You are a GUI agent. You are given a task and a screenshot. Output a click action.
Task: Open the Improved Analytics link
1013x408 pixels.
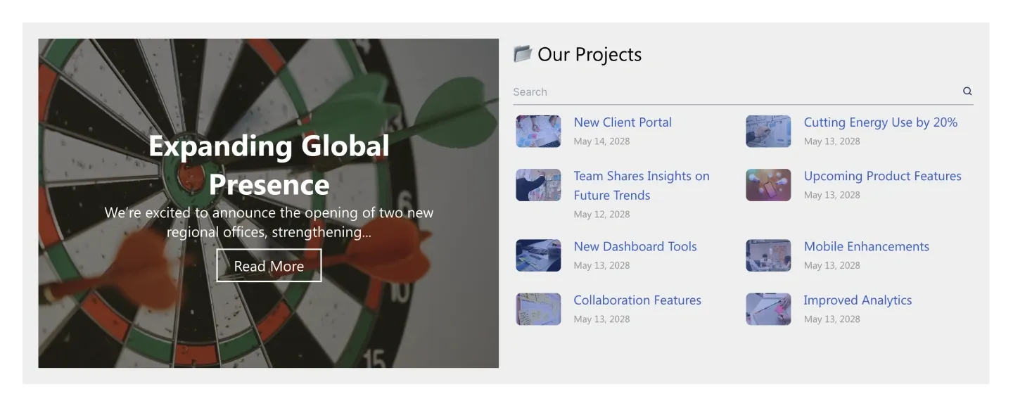tap(858, 300)
